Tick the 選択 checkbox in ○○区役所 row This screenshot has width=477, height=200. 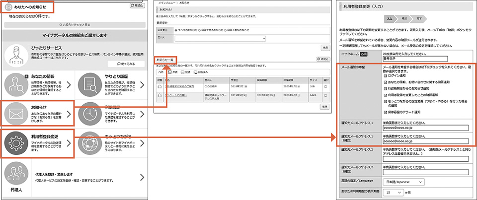pos(326,86)
